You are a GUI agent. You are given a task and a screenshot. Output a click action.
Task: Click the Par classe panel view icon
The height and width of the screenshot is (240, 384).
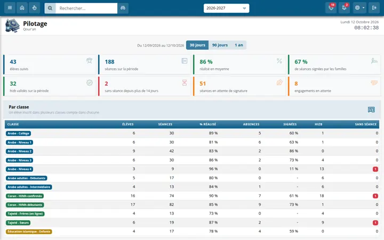(x=371, y=110)
